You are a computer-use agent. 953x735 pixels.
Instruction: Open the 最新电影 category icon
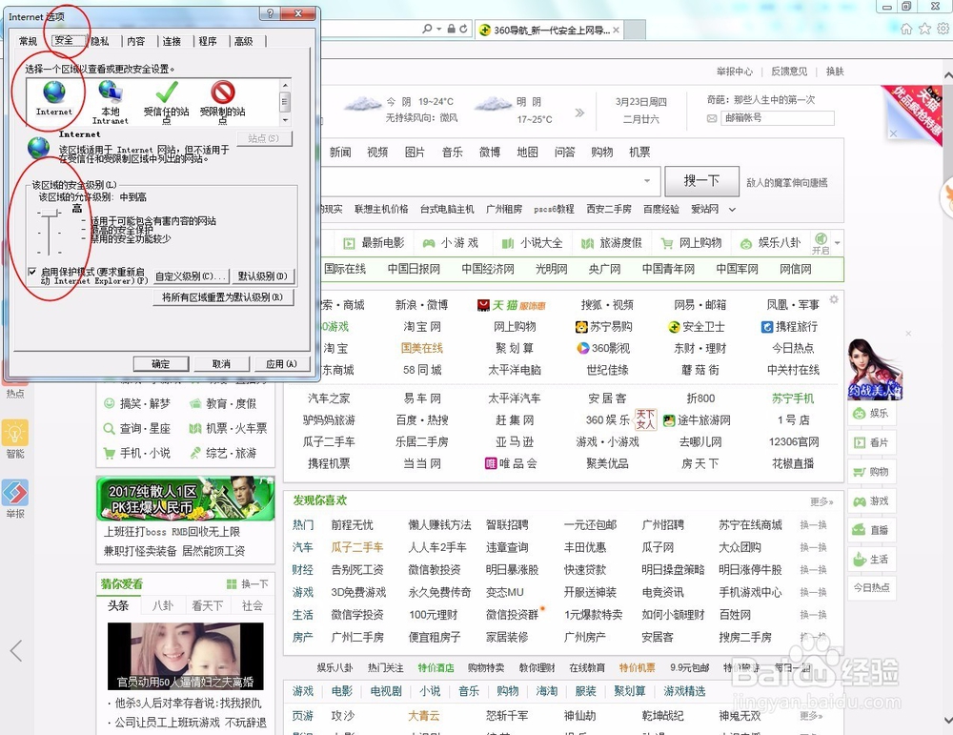point(349,244)
